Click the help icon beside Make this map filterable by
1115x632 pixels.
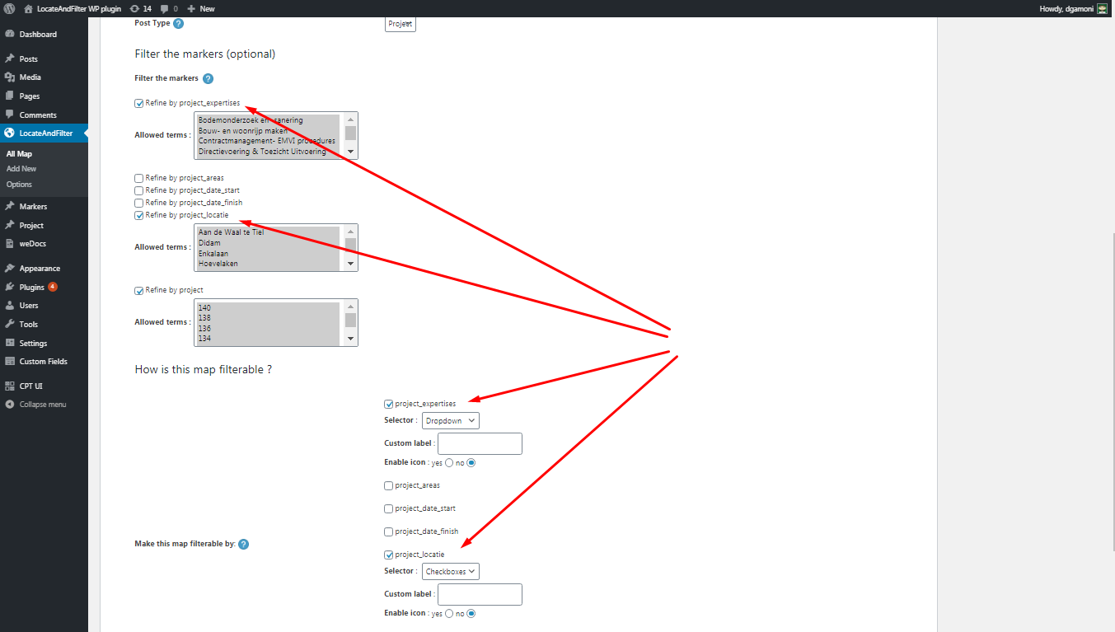pyautogui.click(x=243, y=545)
